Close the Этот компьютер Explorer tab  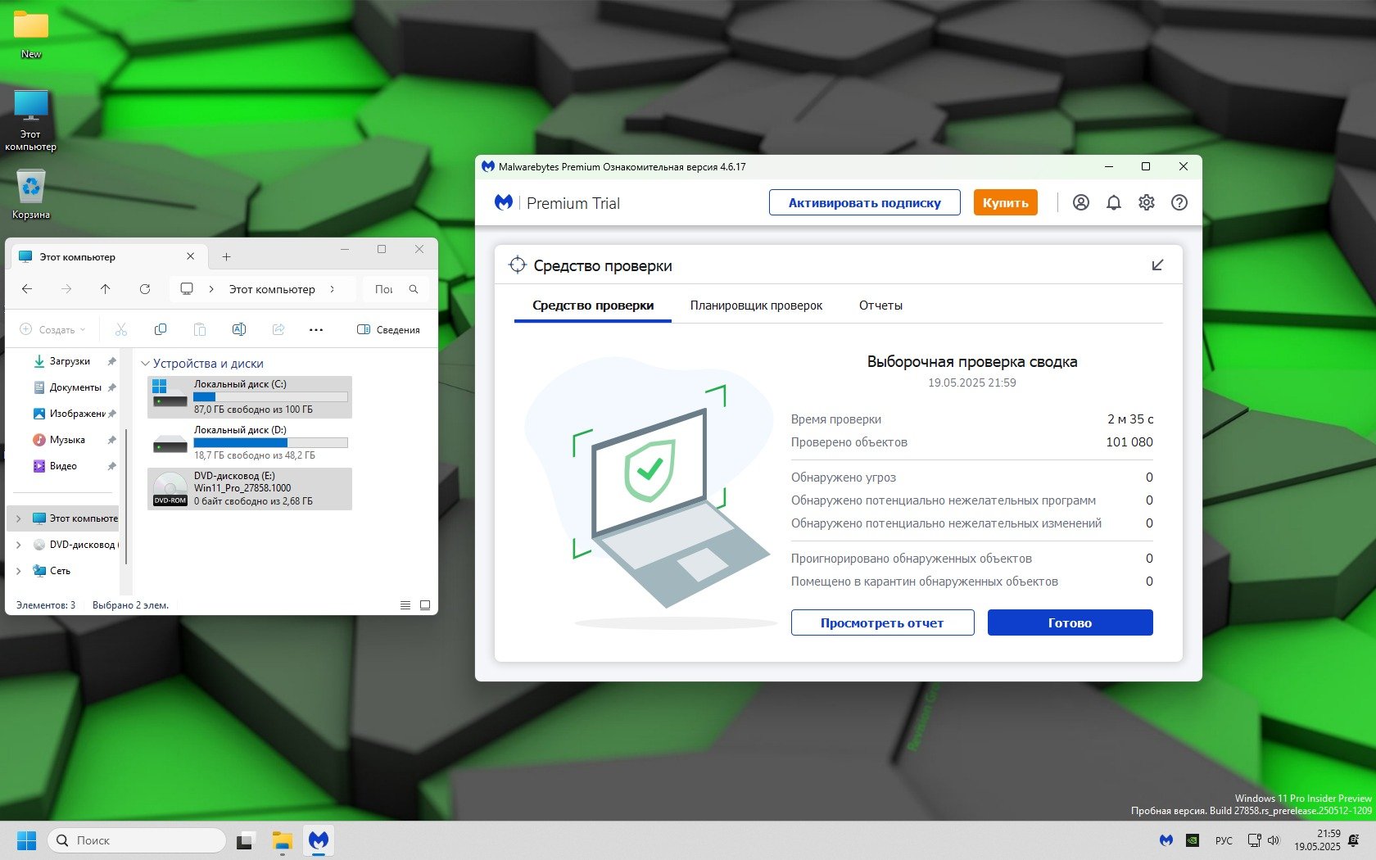pyautogui.click(x=191, y=256)
